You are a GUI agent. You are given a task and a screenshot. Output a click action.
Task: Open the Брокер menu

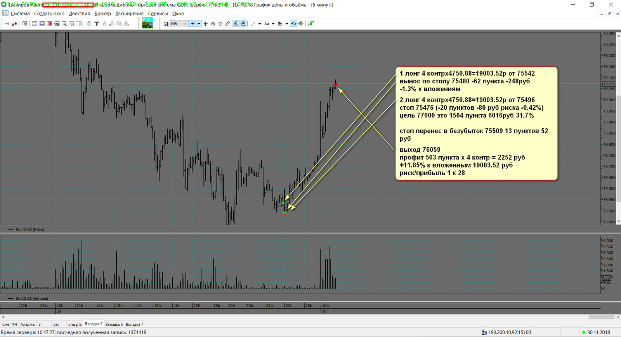[x=102, y=14]
